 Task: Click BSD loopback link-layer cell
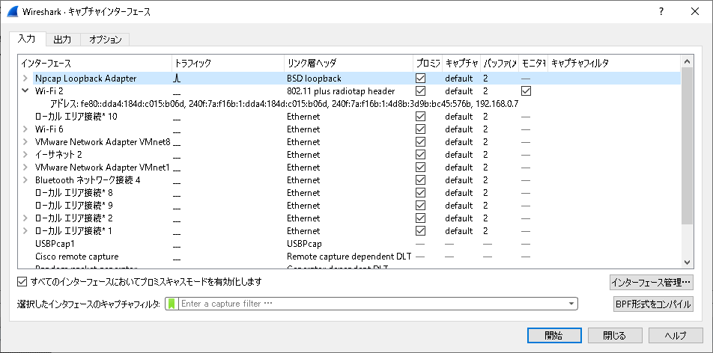(314, 78)
